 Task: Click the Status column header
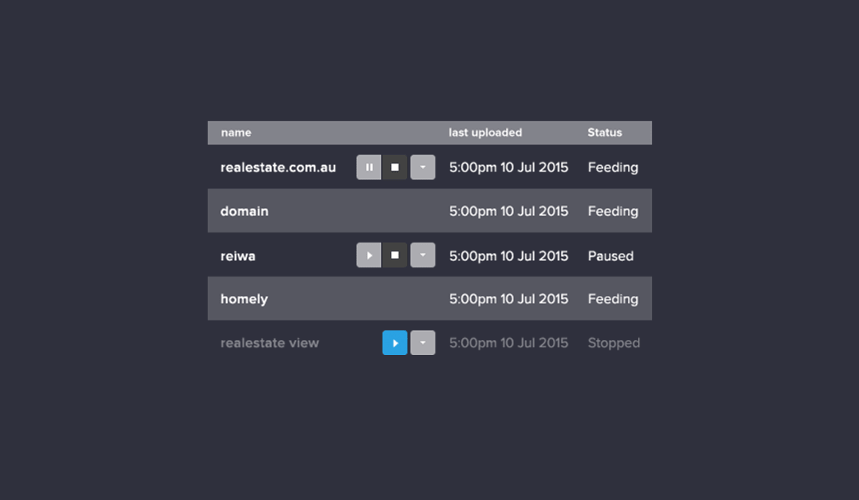pyautogui.click(x=605, y=132)
